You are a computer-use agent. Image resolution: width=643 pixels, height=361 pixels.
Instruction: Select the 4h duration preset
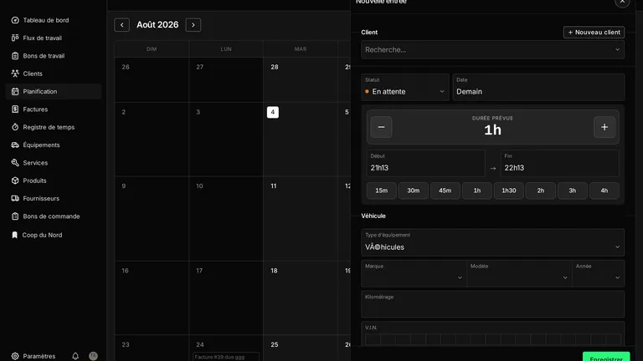point(604,191)
